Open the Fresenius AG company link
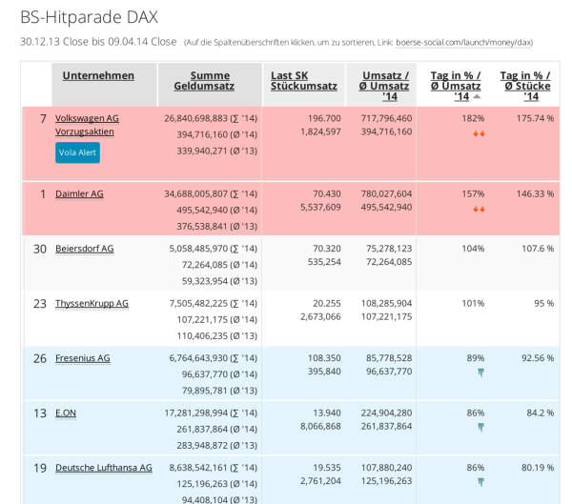This screenshot has width=572, height=504. [x=82, y=358]
